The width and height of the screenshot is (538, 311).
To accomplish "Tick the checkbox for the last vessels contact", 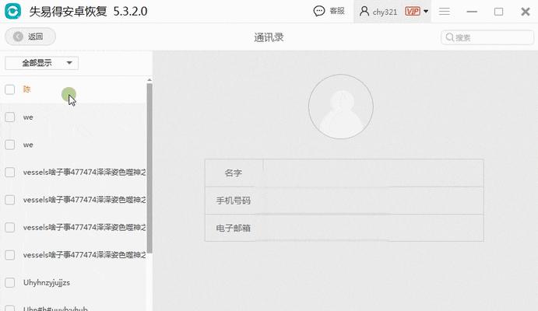I will coord(10,255).
